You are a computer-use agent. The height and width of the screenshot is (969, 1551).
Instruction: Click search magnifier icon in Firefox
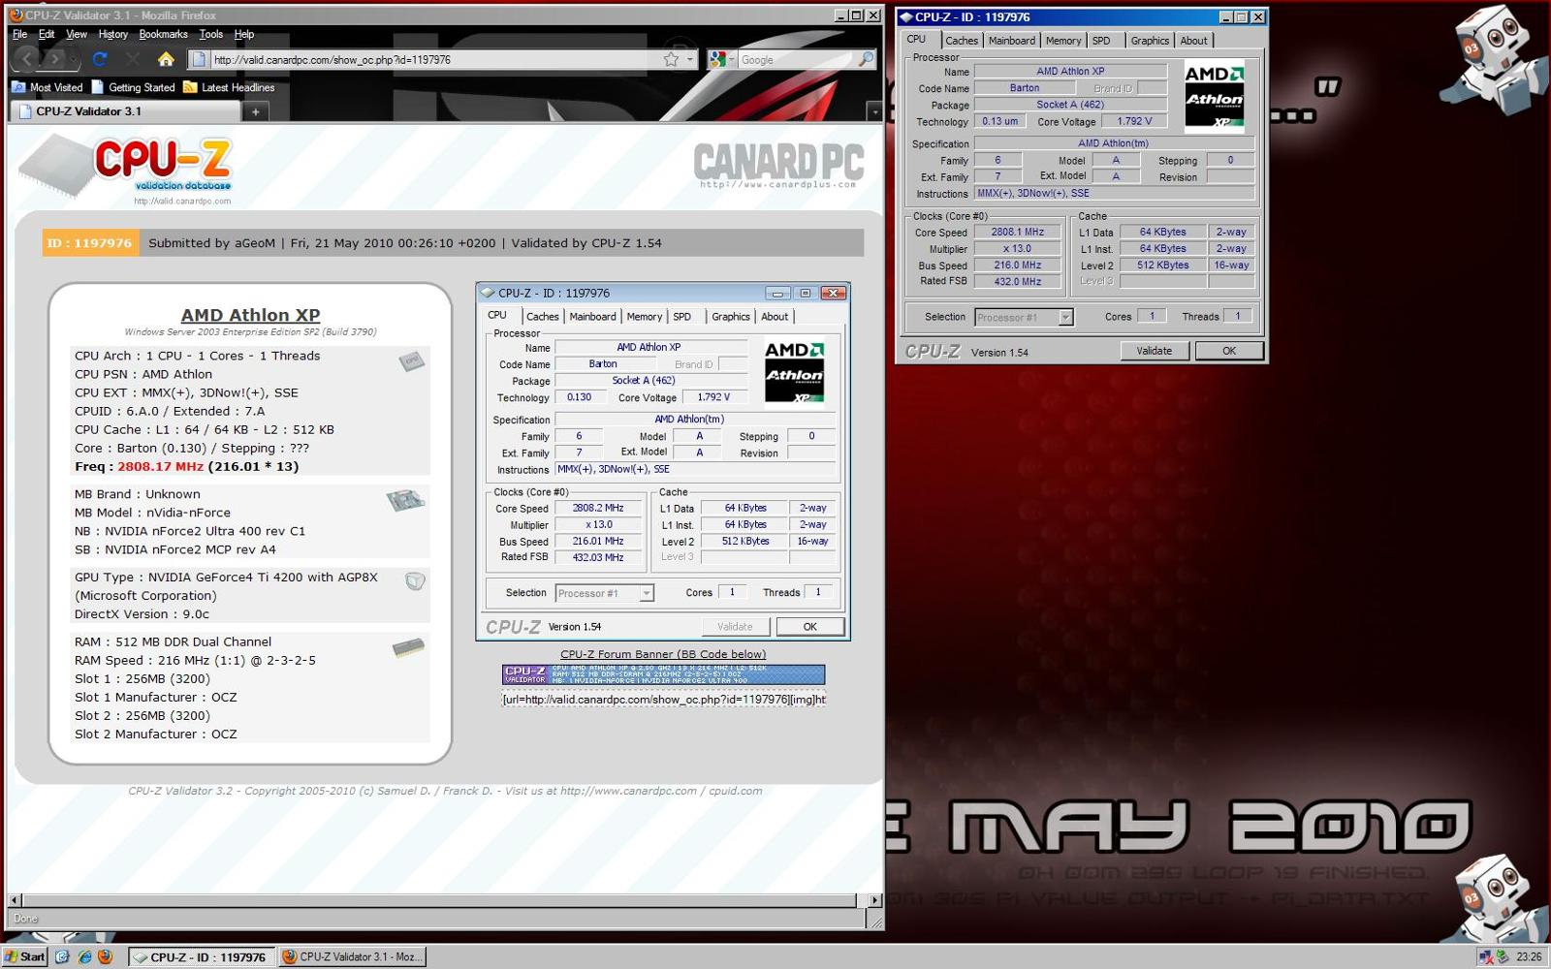coord(866,59)
